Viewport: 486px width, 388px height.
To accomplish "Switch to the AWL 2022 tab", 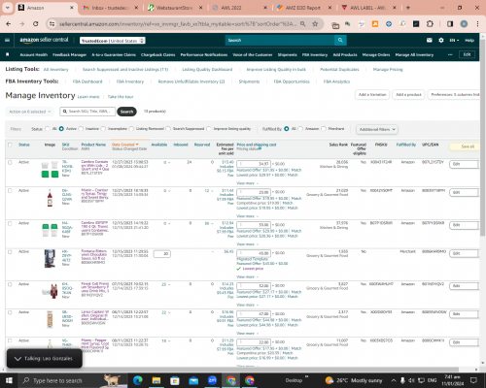I will (x=239, y=8).
